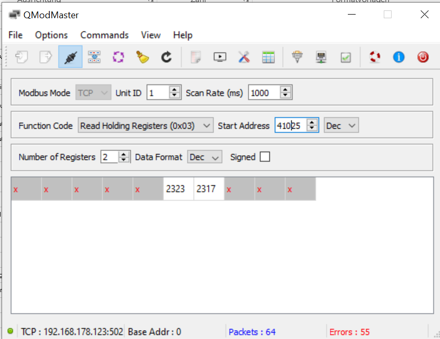The width and height of the screenshot is (440, 339).
Task: Open the File menu
Action: [16, 35]
